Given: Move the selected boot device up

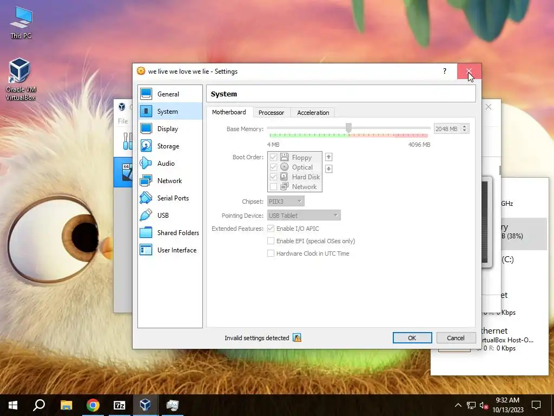Looking at the screenshot, I should (328, 157).
